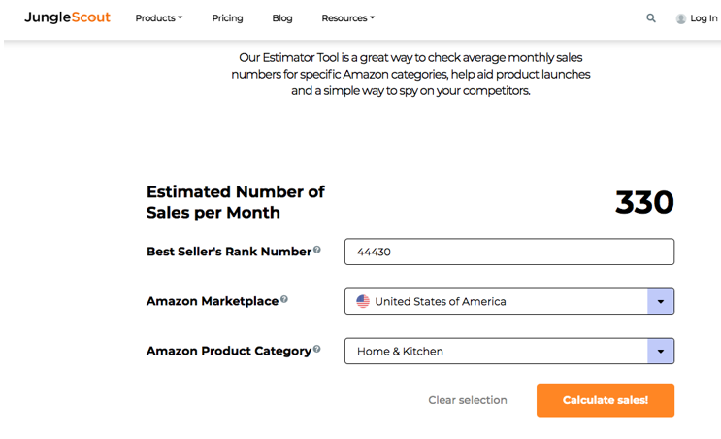Show help for Amazon Product Category

coord(317,350)
